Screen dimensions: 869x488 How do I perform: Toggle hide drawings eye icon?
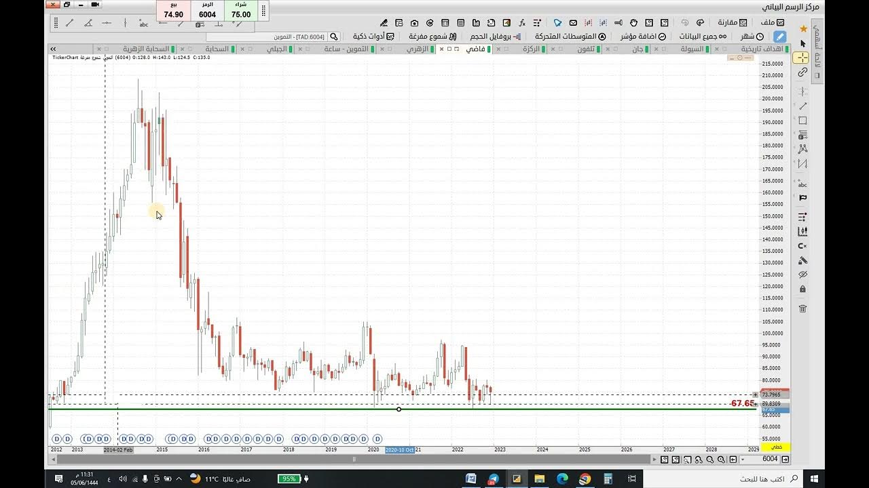pyautogui.click(x=802, y=274)
